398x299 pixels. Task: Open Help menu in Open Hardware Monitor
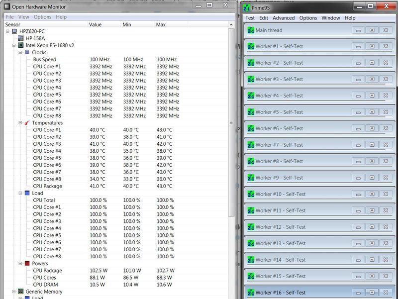coord(61,17)
